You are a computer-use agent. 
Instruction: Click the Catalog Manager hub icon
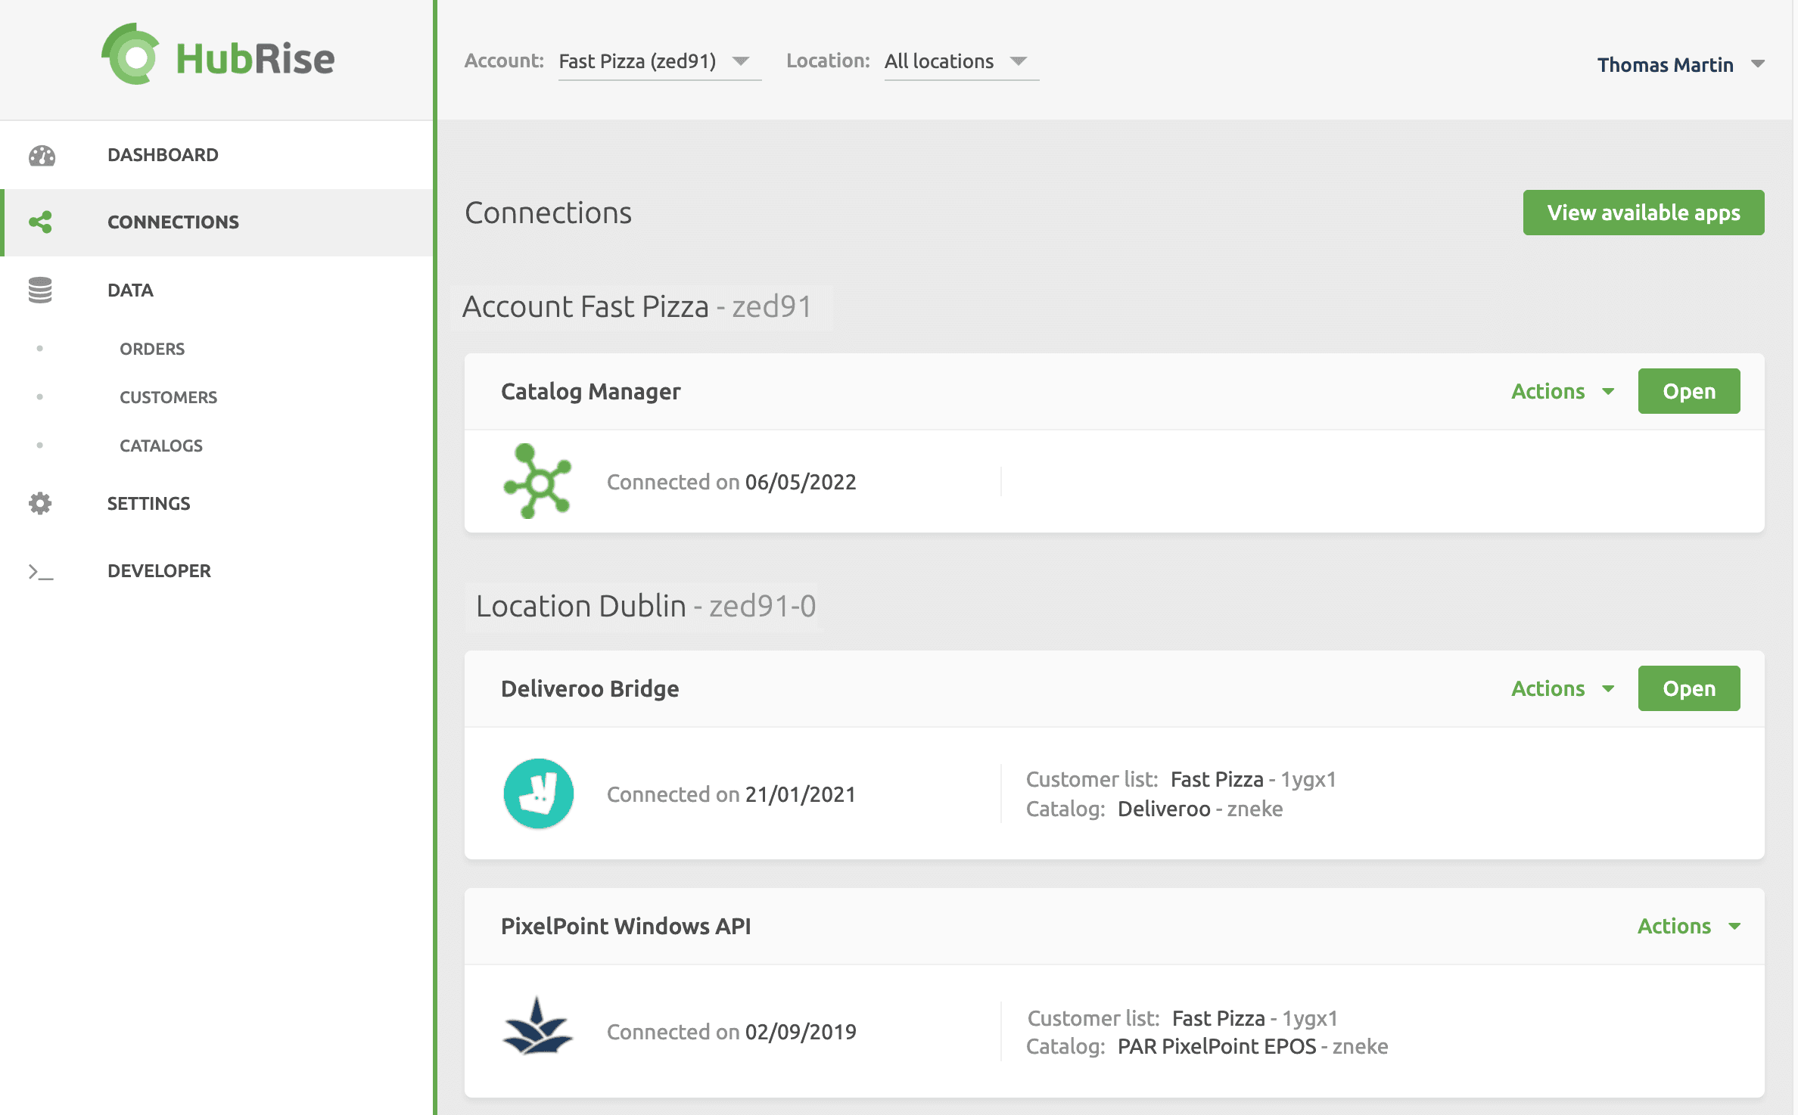coord(538,482)
